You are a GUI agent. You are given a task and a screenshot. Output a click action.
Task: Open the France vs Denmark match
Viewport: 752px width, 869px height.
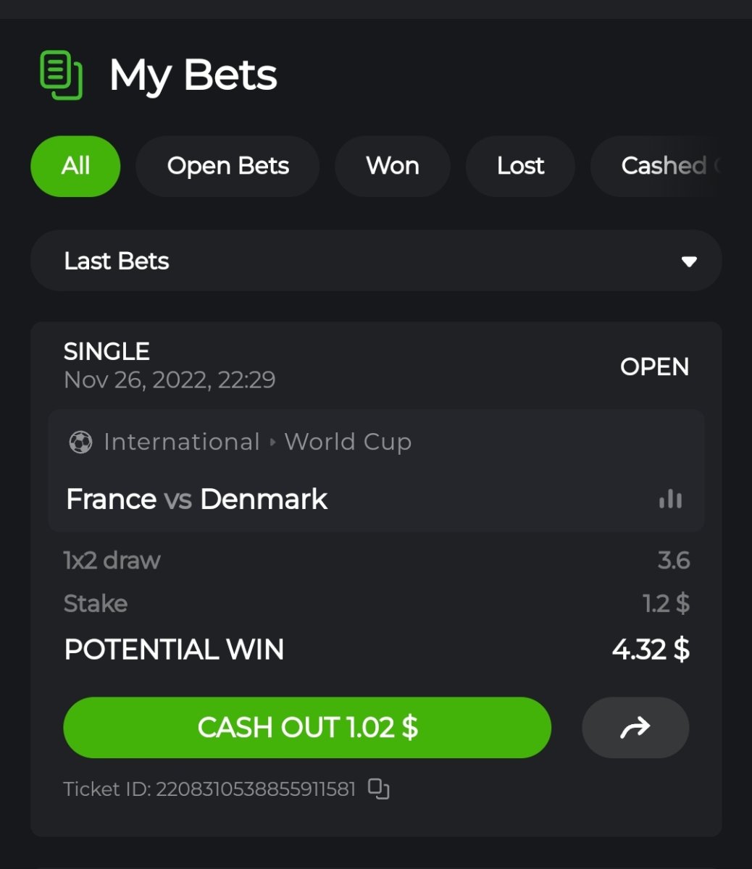196,499
